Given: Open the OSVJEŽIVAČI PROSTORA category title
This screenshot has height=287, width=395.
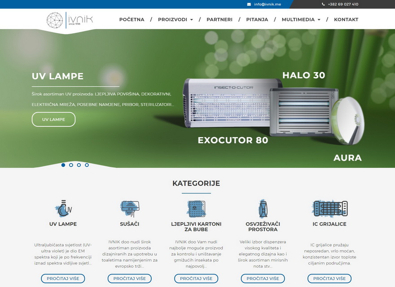Looking at the screenshot, I should (x=263, y=226).
